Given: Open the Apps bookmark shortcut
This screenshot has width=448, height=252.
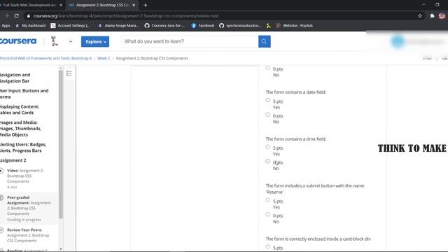Looking at the screenshot, I should pyautogui.click(x=5, y=26).
